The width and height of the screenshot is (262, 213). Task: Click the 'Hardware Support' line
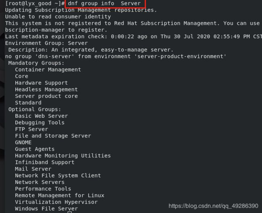(41, 83)
